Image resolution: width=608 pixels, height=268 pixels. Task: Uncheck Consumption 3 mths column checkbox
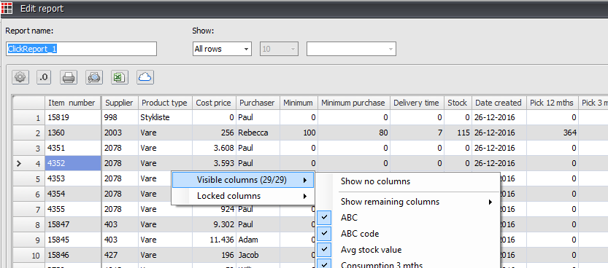pyautogui.click(x=324, y=264)
